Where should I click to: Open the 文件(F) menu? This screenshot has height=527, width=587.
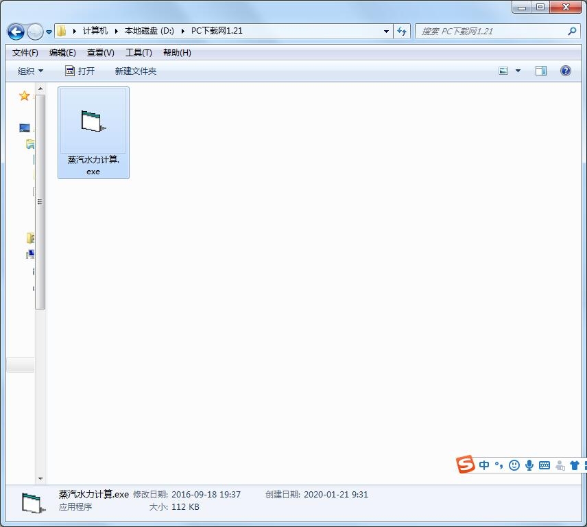(x=25, y=53)
